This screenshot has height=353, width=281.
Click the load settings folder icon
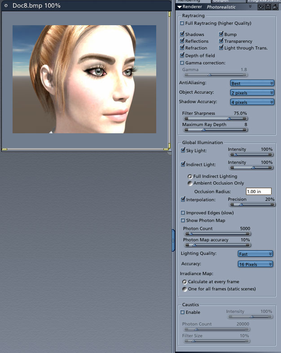pos(276,7)
